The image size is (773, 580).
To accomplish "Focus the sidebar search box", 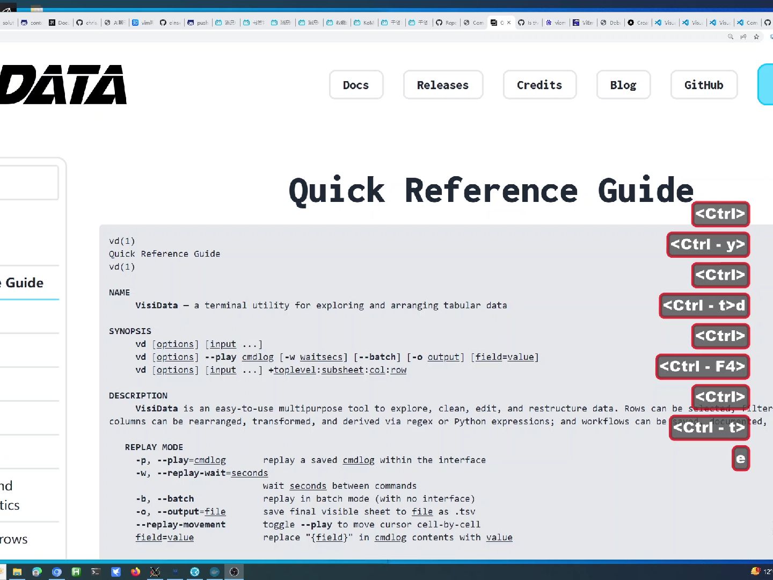I will point(29,183).
